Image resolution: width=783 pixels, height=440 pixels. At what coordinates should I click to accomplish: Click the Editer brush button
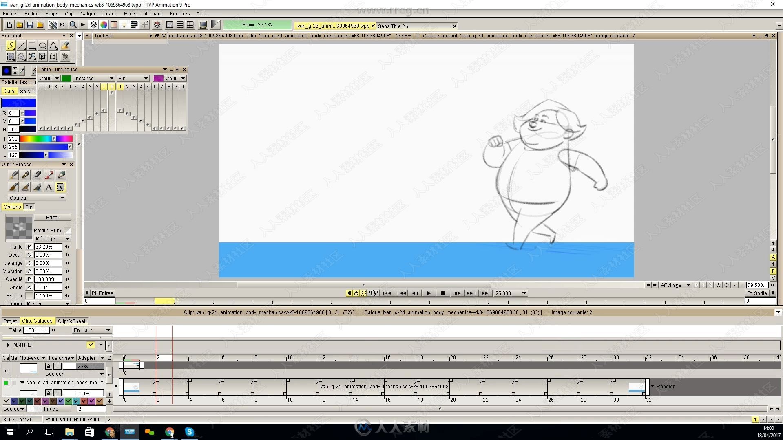pos(53,218)
